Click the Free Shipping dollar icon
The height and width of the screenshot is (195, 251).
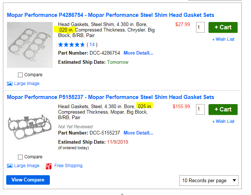pos(48,166)
